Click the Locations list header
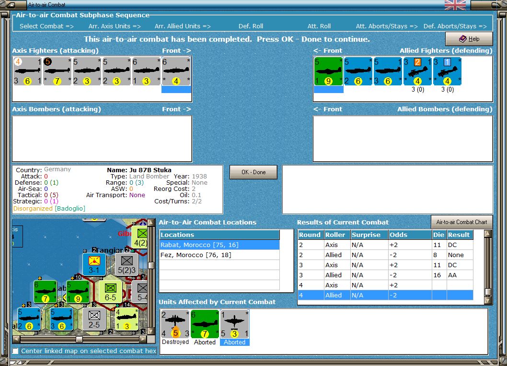 point(219,235)
